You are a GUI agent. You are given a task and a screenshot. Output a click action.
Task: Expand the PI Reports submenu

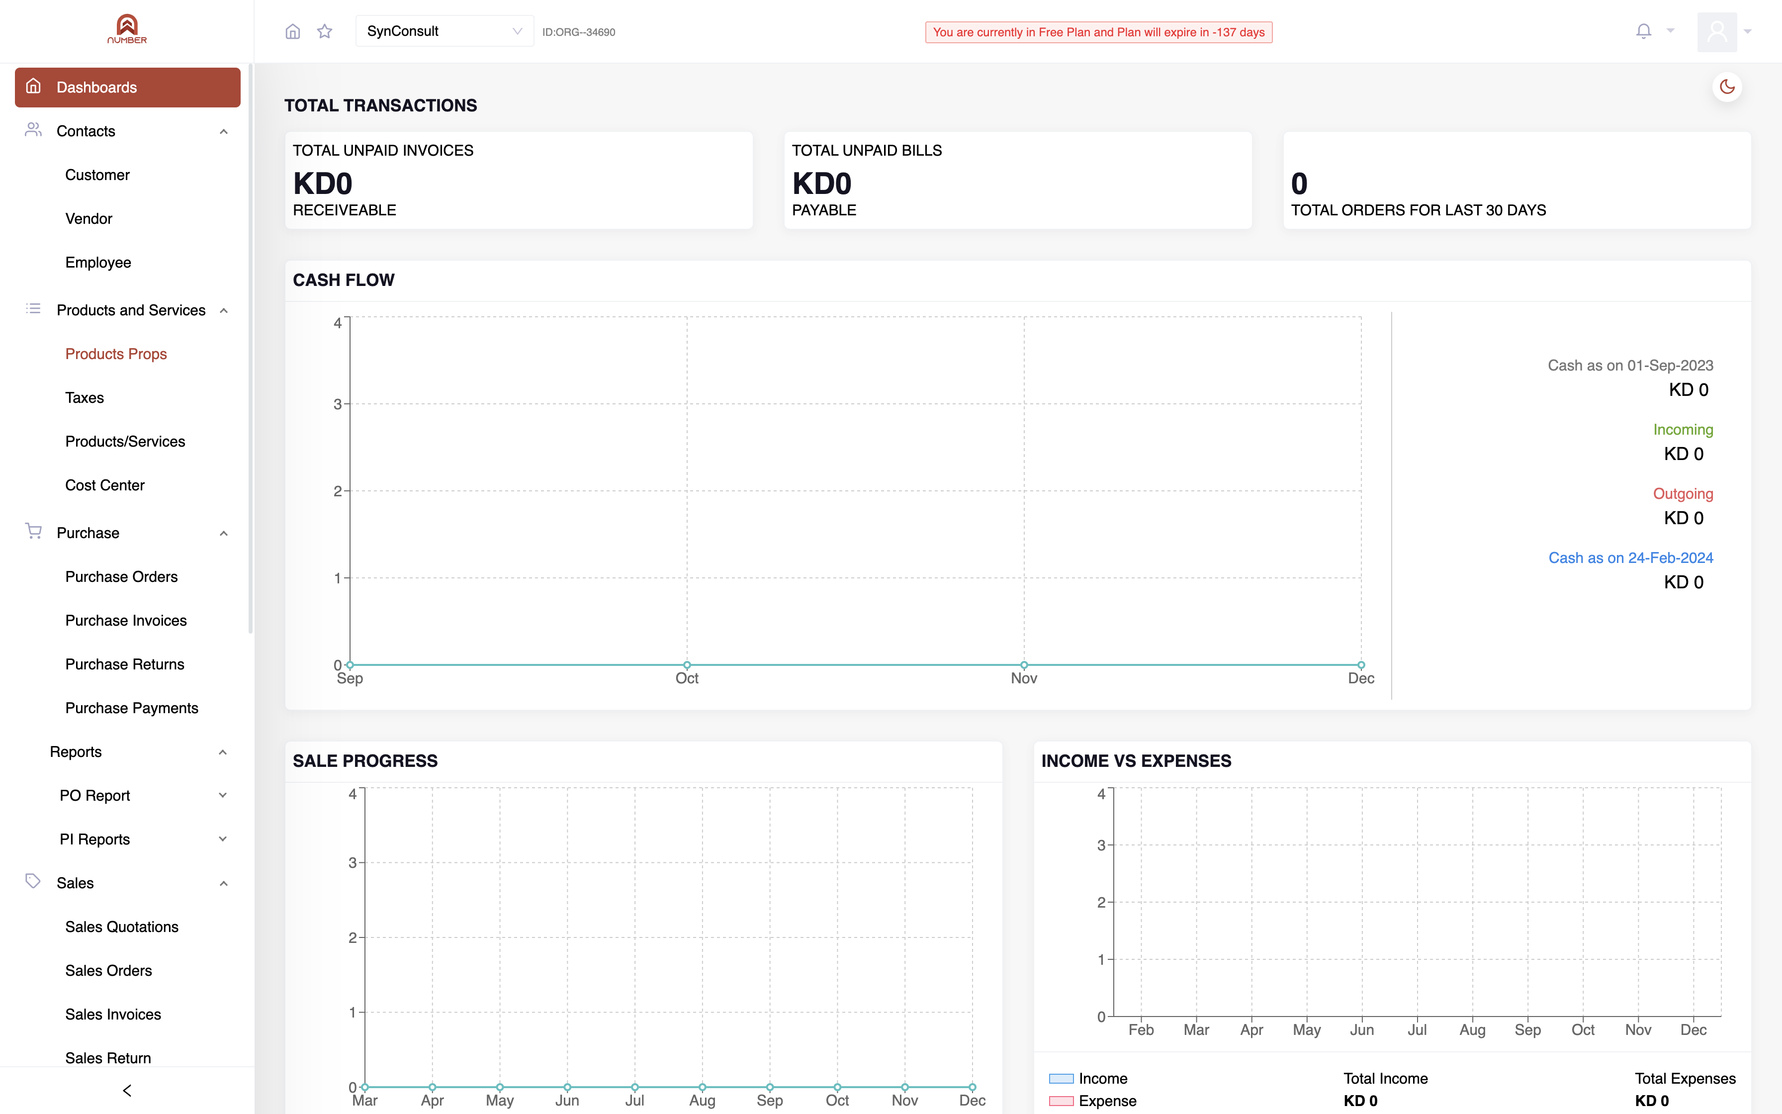click(x=222, y=838)
